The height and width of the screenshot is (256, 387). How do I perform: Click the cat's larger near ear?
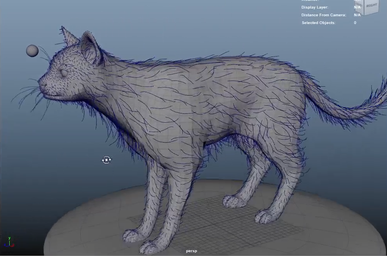91,48
